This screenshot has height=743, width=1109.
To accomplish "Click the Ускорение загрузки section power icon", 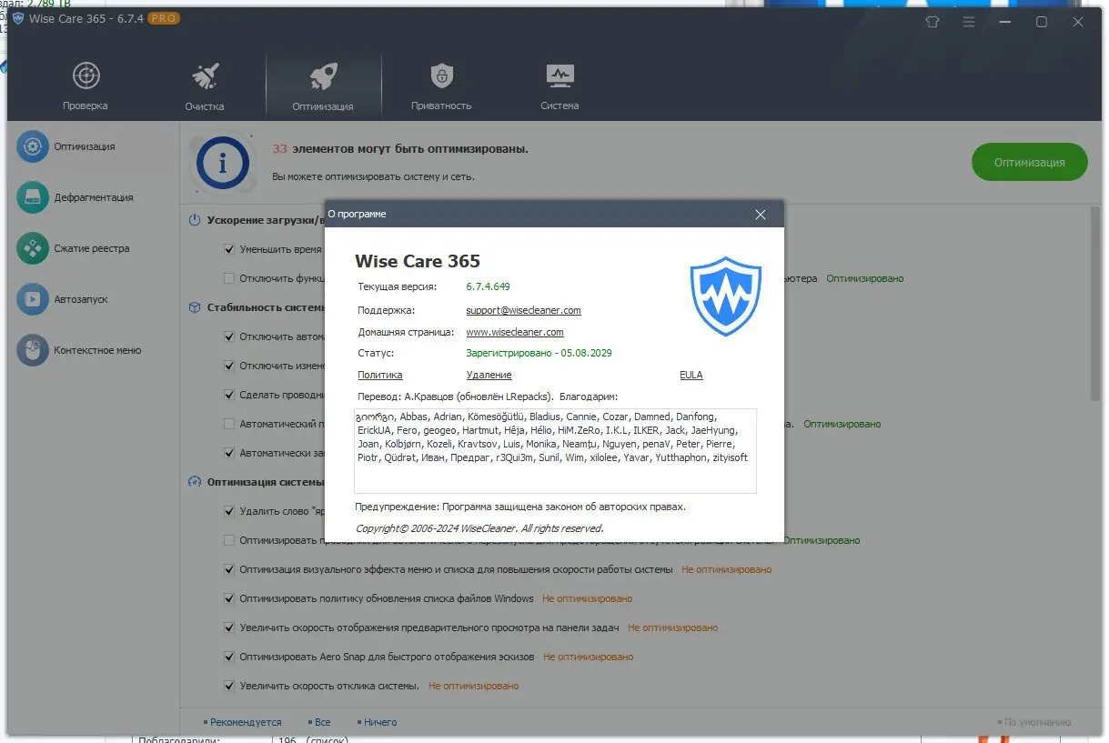I will 195,220.
